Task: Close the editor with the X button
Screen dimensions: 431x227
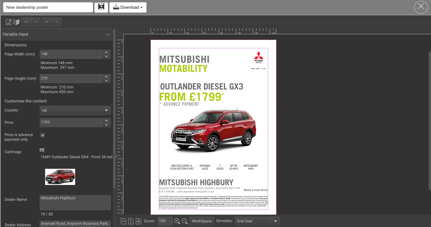Action: point(421,7)
